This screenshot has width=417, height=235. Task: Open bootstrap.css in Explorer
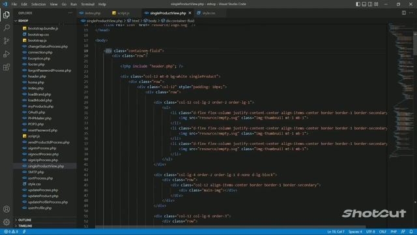(38, 35)
